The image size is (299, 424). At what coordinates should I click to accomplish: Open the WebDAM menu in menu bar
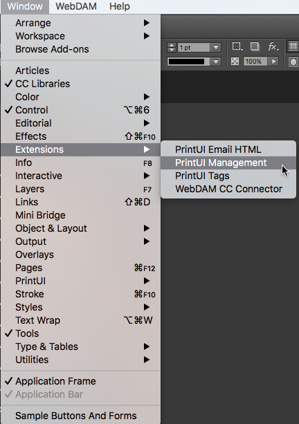[76, 6]
